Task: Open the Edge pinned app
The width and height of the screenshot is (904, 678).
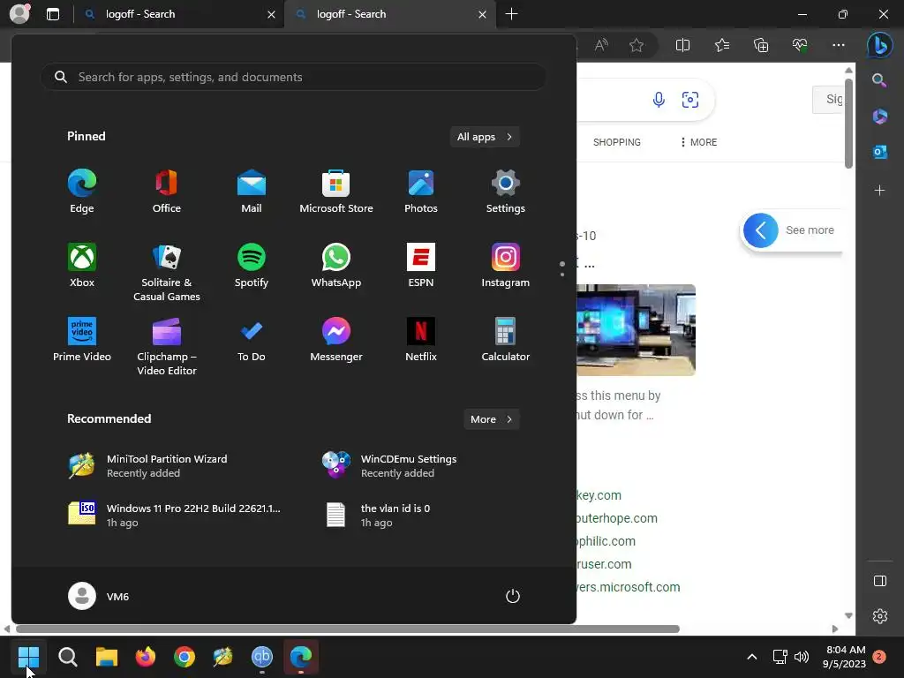Action: tap(82, 192)
